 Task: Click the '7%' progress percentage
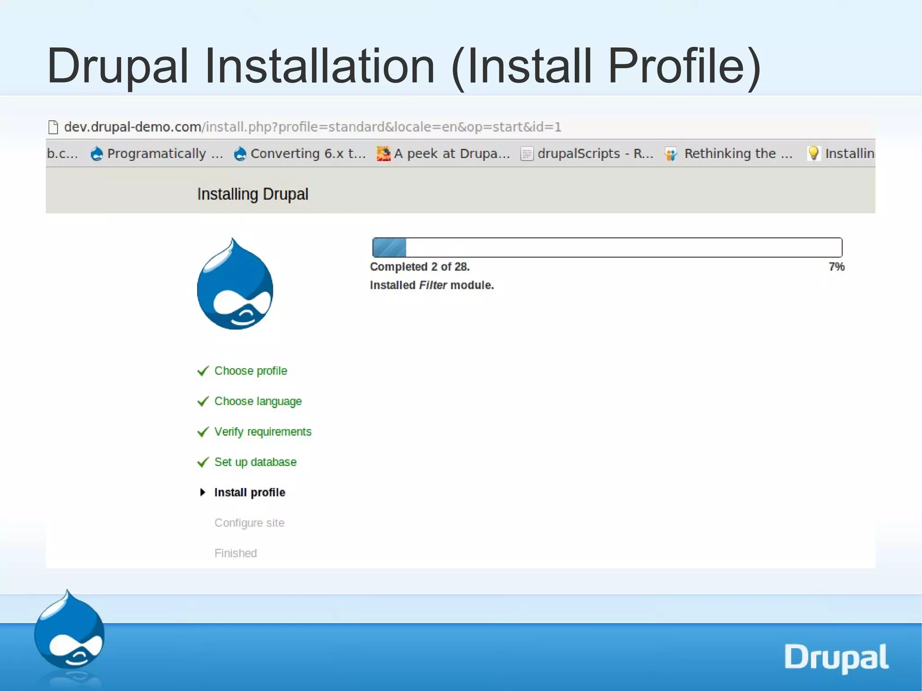836,267
